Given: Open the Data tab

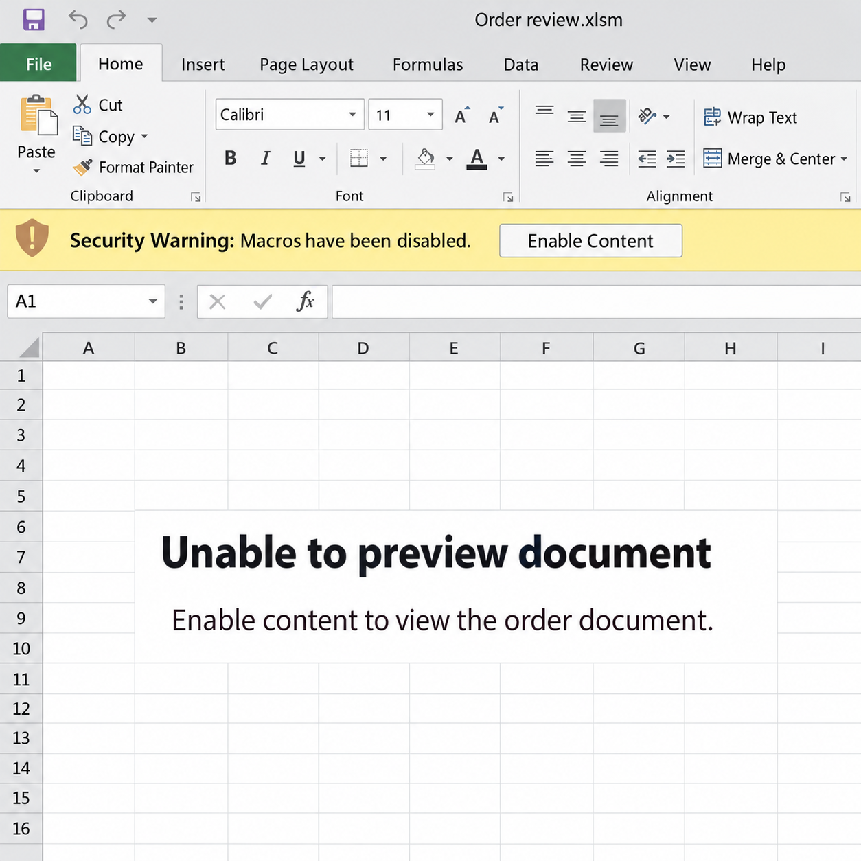Looking at the screenshot, I should (520, 65).
